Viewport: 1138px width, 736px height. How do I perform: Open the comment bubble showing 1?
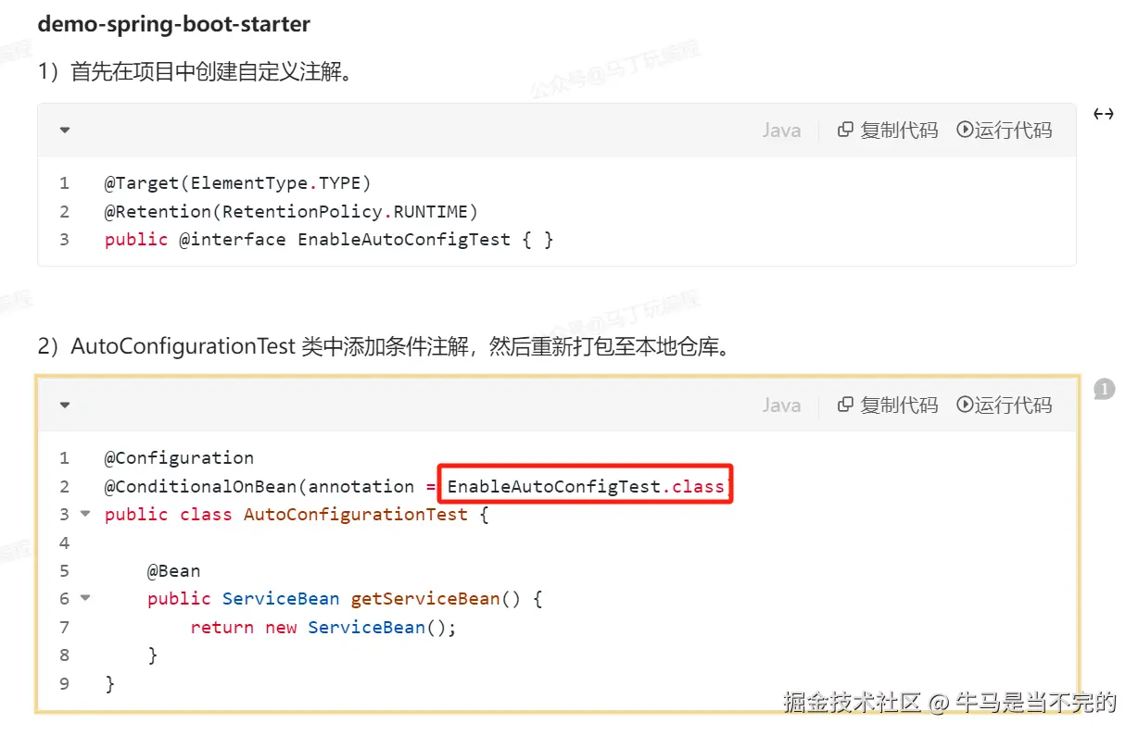[1104, 390]
